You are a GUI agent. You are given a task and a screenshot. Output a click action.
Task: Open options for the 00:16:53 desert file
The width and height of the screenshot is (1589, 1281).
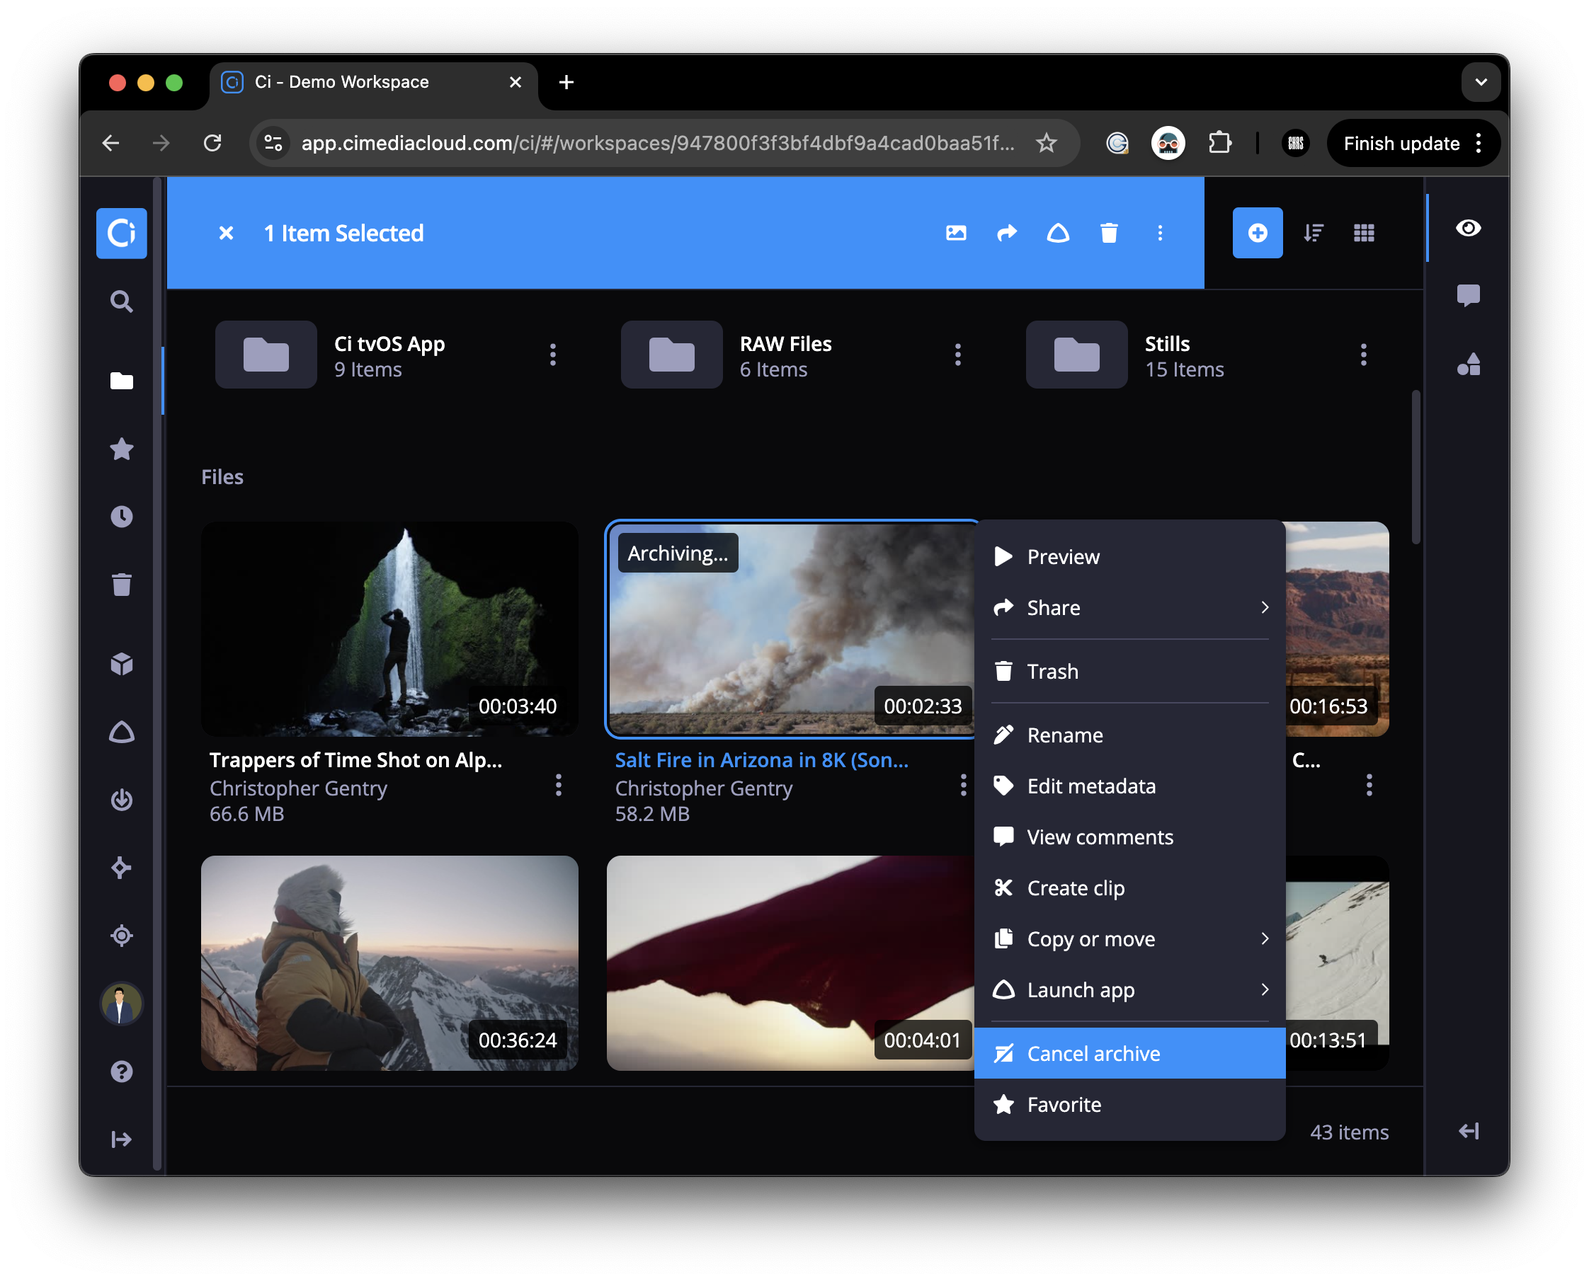(x=1368, y=785)
